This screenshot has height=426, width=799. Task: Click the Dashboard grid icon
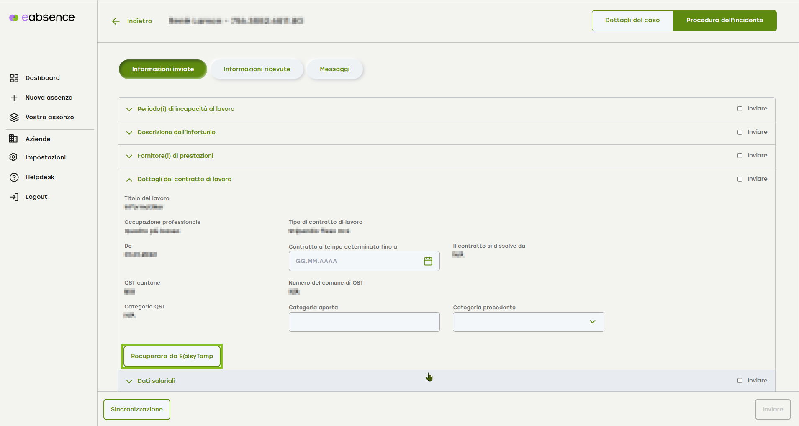[14, 78]
